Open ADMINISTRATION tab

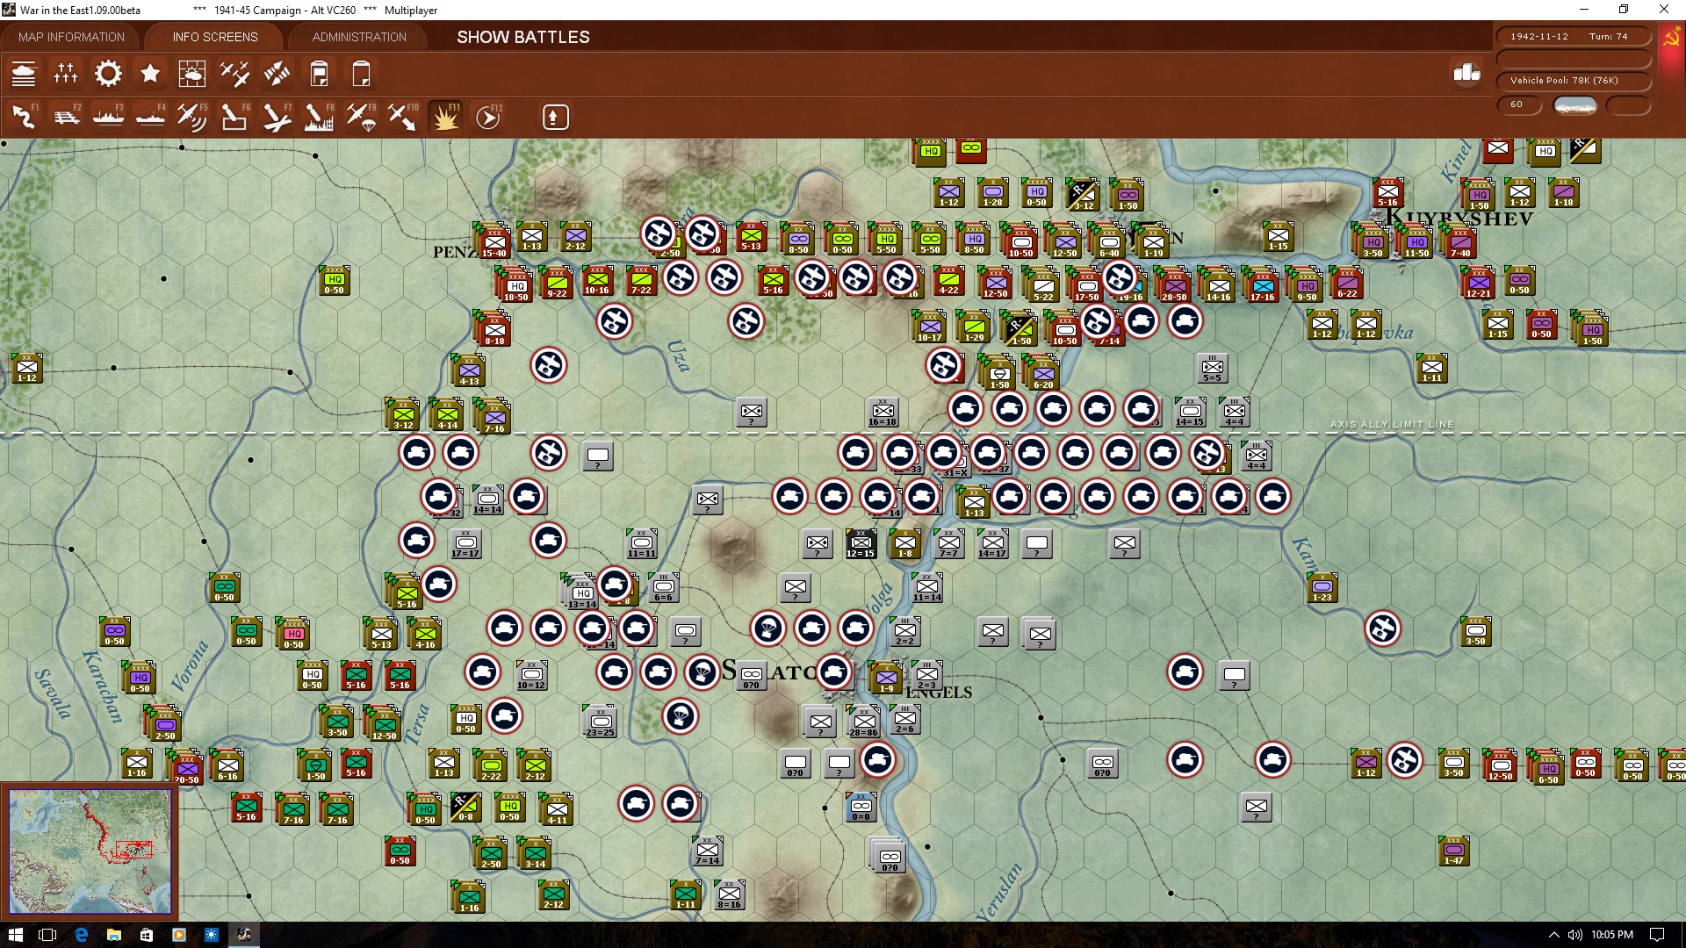click(x=359, y=37)
